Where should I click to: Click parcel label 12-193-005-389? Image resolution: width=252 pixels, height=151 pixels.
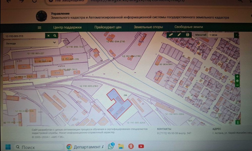pos(70,59)
